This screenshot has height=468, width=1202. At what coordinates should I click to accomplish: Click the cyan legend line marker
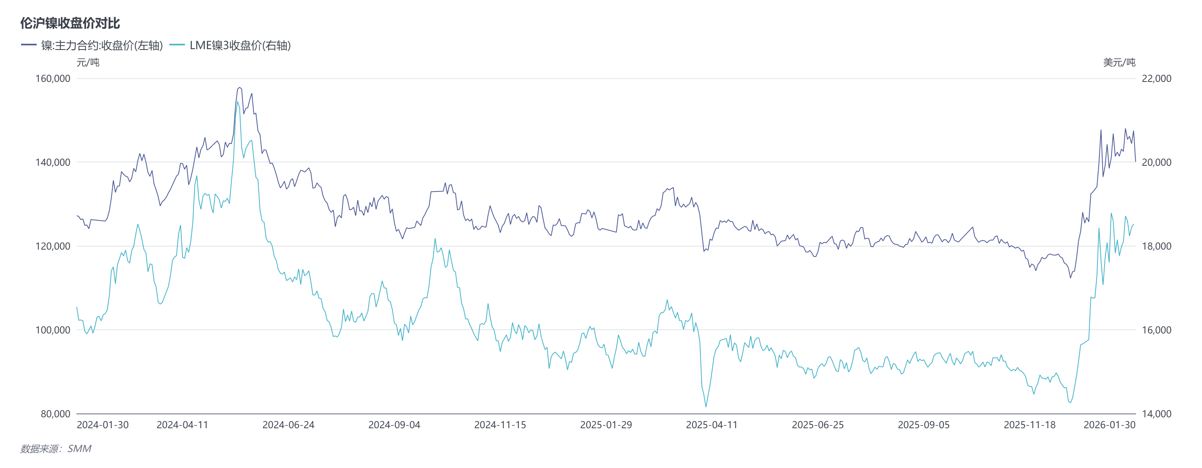(177, 45)
